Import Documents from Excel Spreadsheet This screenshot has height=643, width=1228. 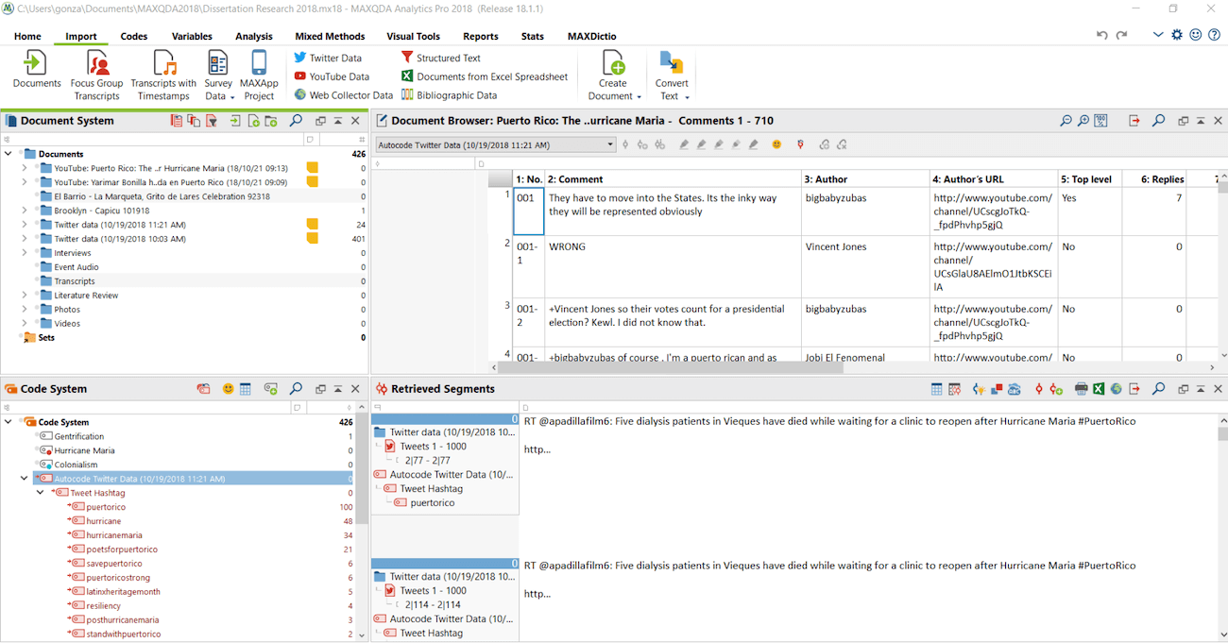(485, 76)
